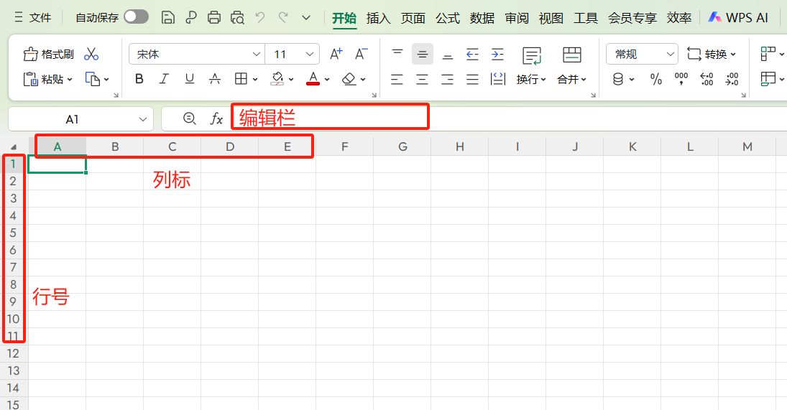Viewport: 787px width, 410px height.
Task: Click the Select All corner triangle
Action: (14, 147)
